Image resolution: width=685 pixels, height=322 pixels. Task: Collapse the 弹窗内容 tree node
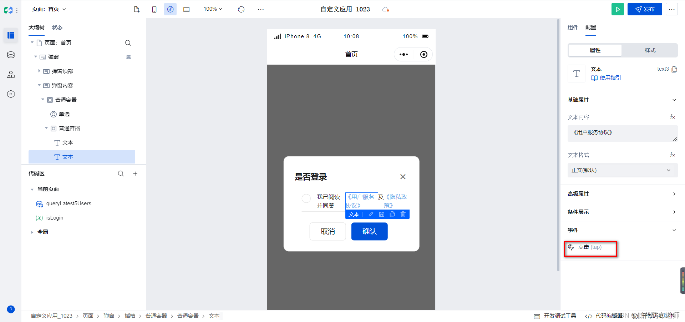click(39, 85)
